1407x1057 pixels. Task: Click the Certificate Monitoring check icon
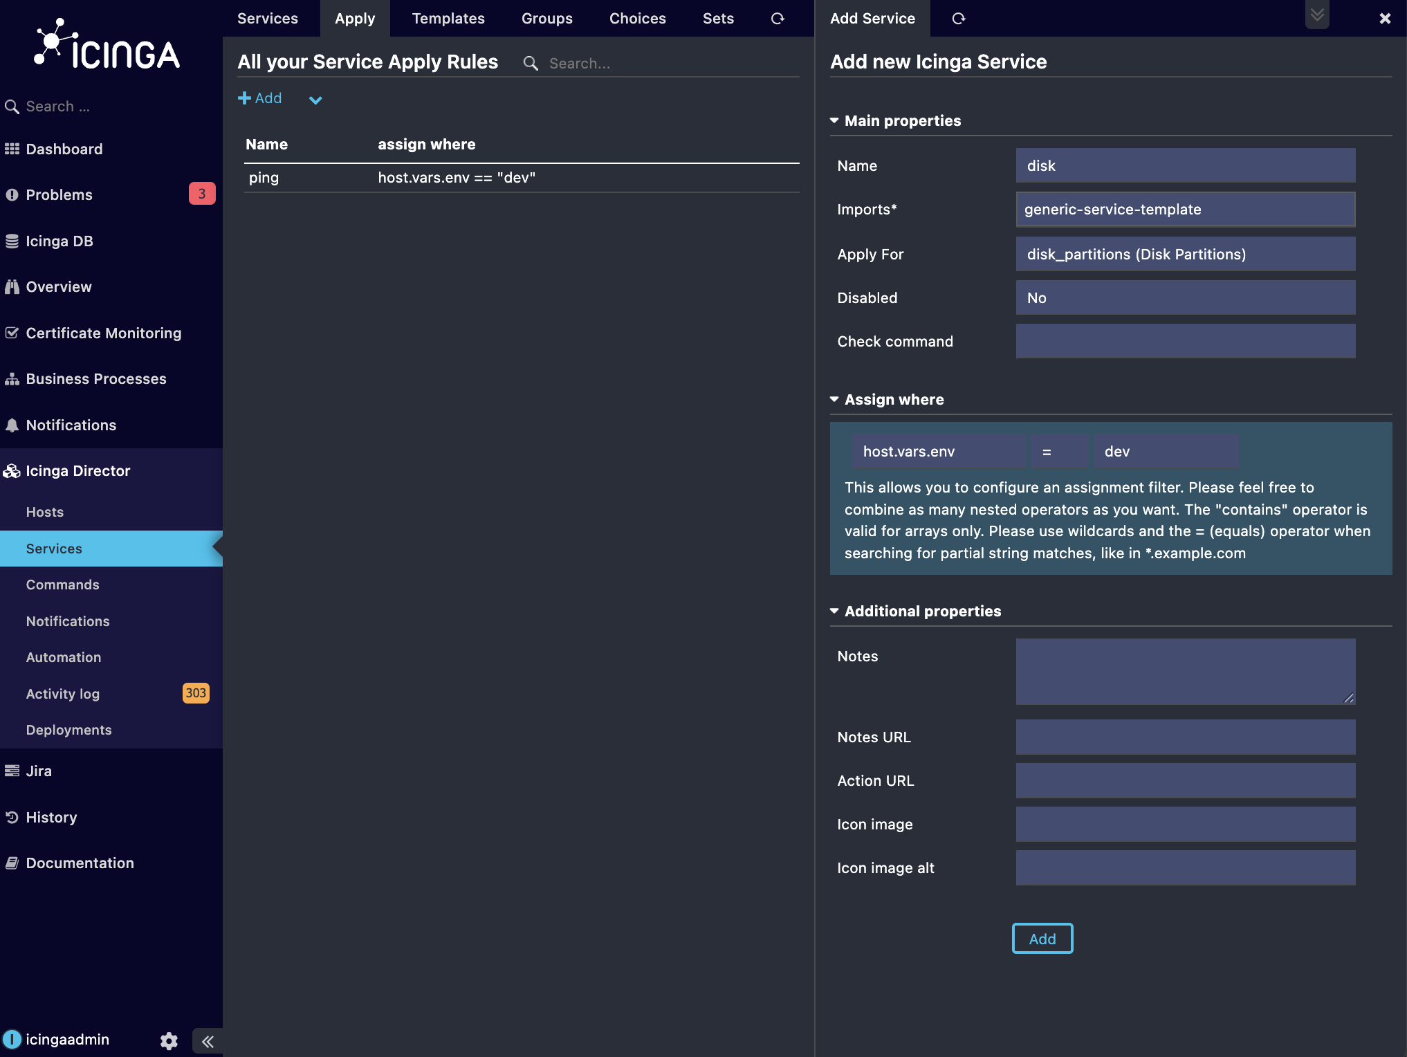(x=12, y=333)
